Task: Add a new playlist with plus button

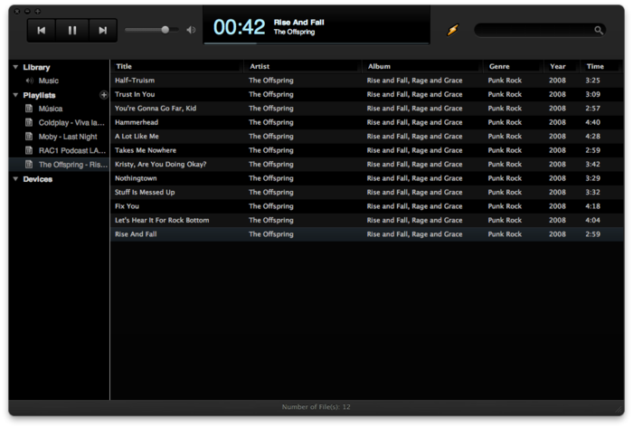Action: point(104,95)
